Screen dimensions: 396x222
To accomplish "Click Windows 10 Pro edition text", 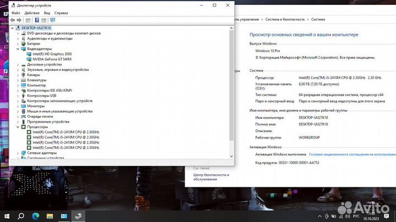I will click(x=267, y=51).
